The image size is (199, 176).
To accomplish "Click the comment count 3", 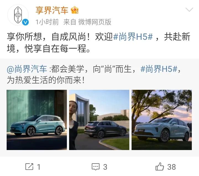I will pyautogui.click(x=105, y=167).
